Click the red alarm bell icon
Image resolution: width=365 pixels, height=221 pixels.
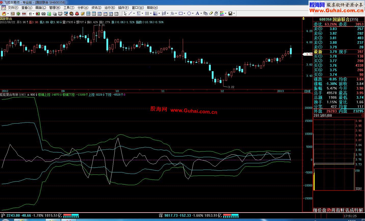(x=77, y=13)
